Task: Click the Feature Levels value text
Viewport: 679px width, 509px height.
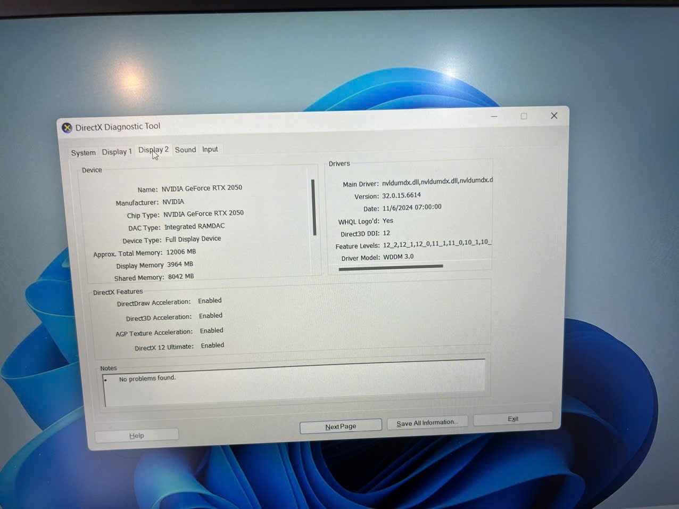Action: pyautogui.click(x=437, y=243)
